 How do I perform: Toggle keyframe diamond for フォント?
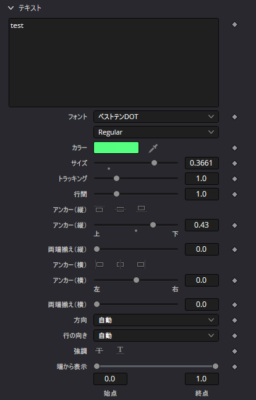(234, 117)
